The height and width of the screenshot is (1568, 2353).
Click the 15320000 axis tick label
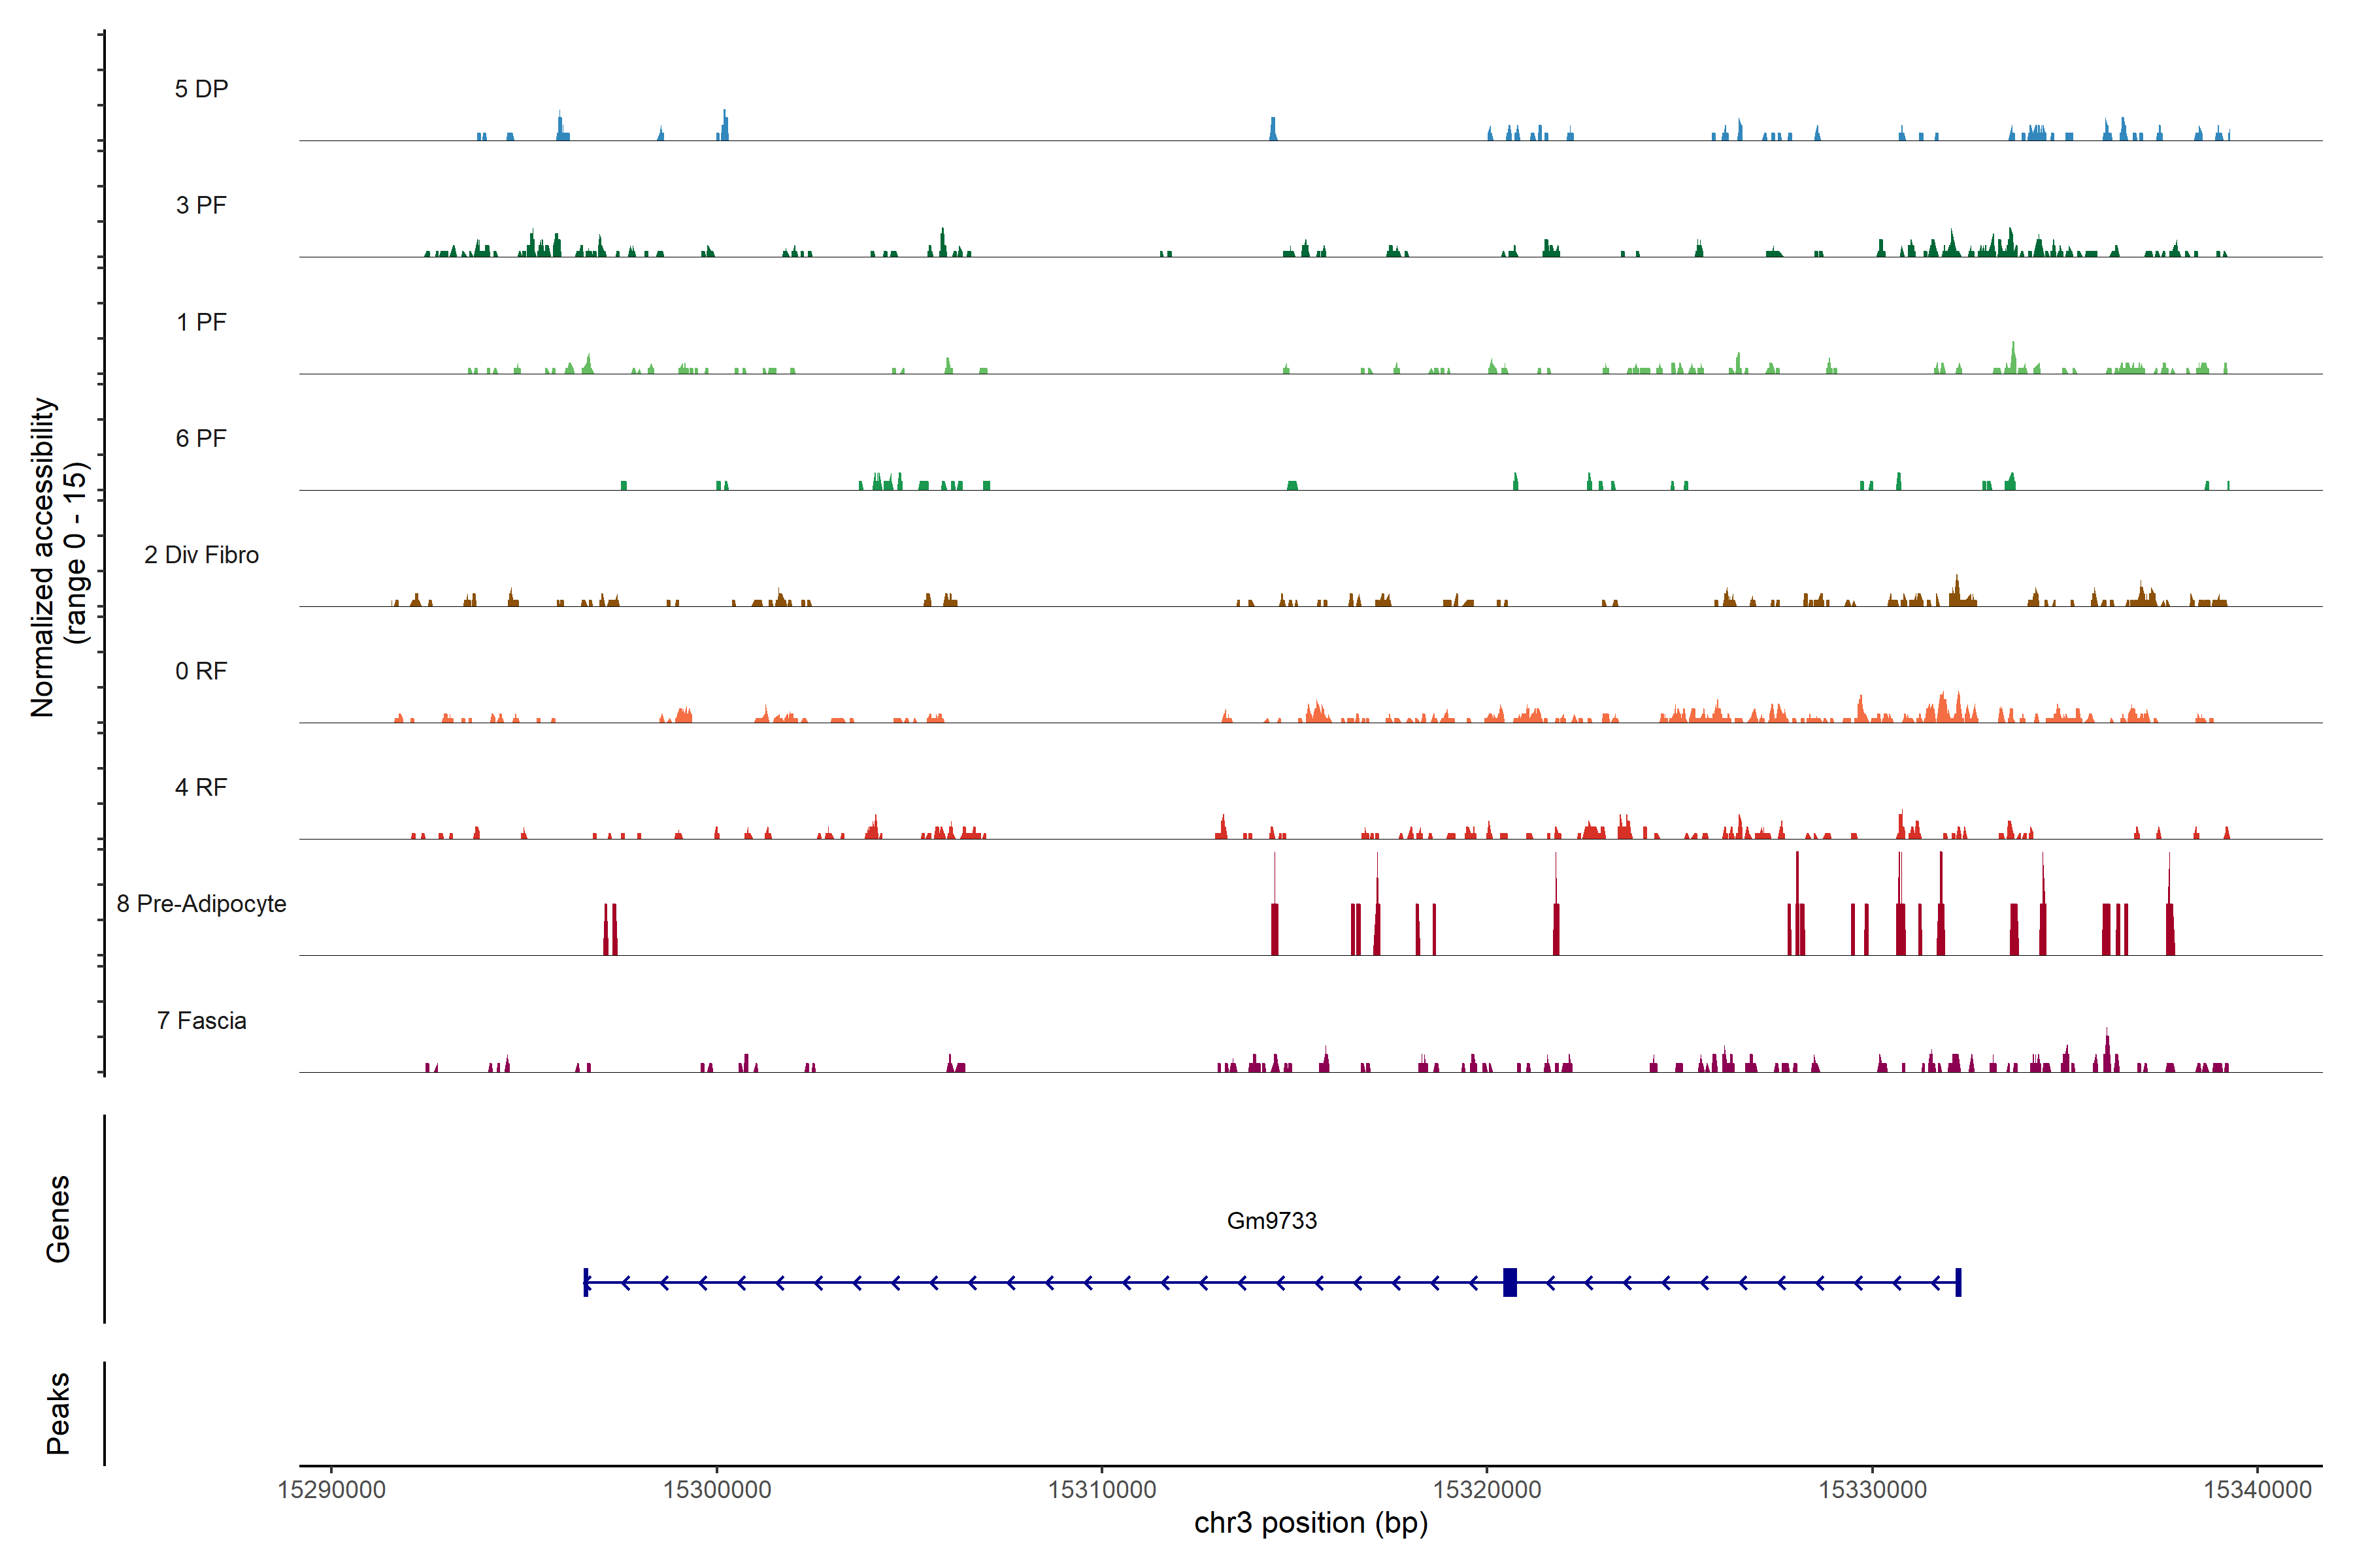pos(1486,1489)
